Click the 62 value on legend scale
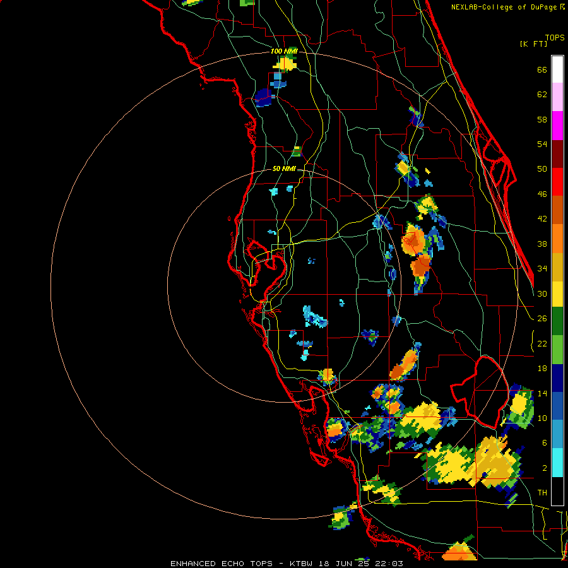Screen dimensions: 568x568 (542, 95)
